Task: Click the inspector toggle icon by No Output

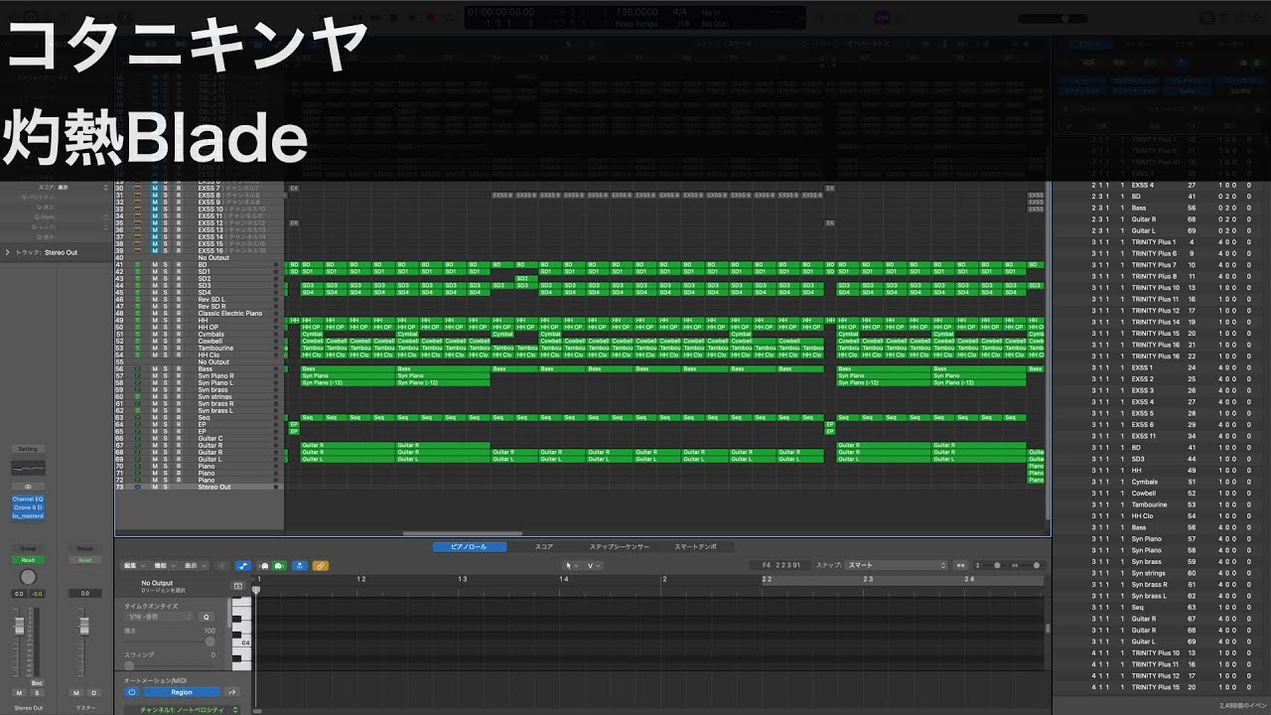Action: [x=237, y=586]
